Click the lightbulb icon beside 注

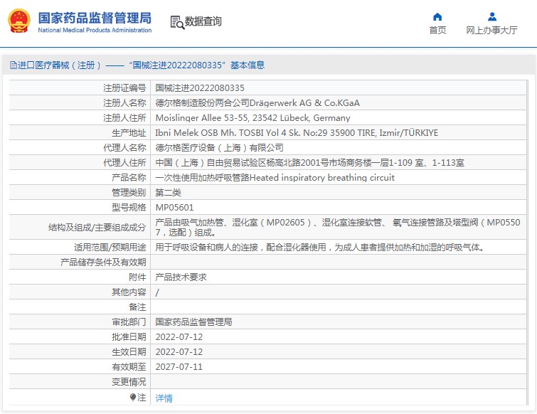[133, 397]
